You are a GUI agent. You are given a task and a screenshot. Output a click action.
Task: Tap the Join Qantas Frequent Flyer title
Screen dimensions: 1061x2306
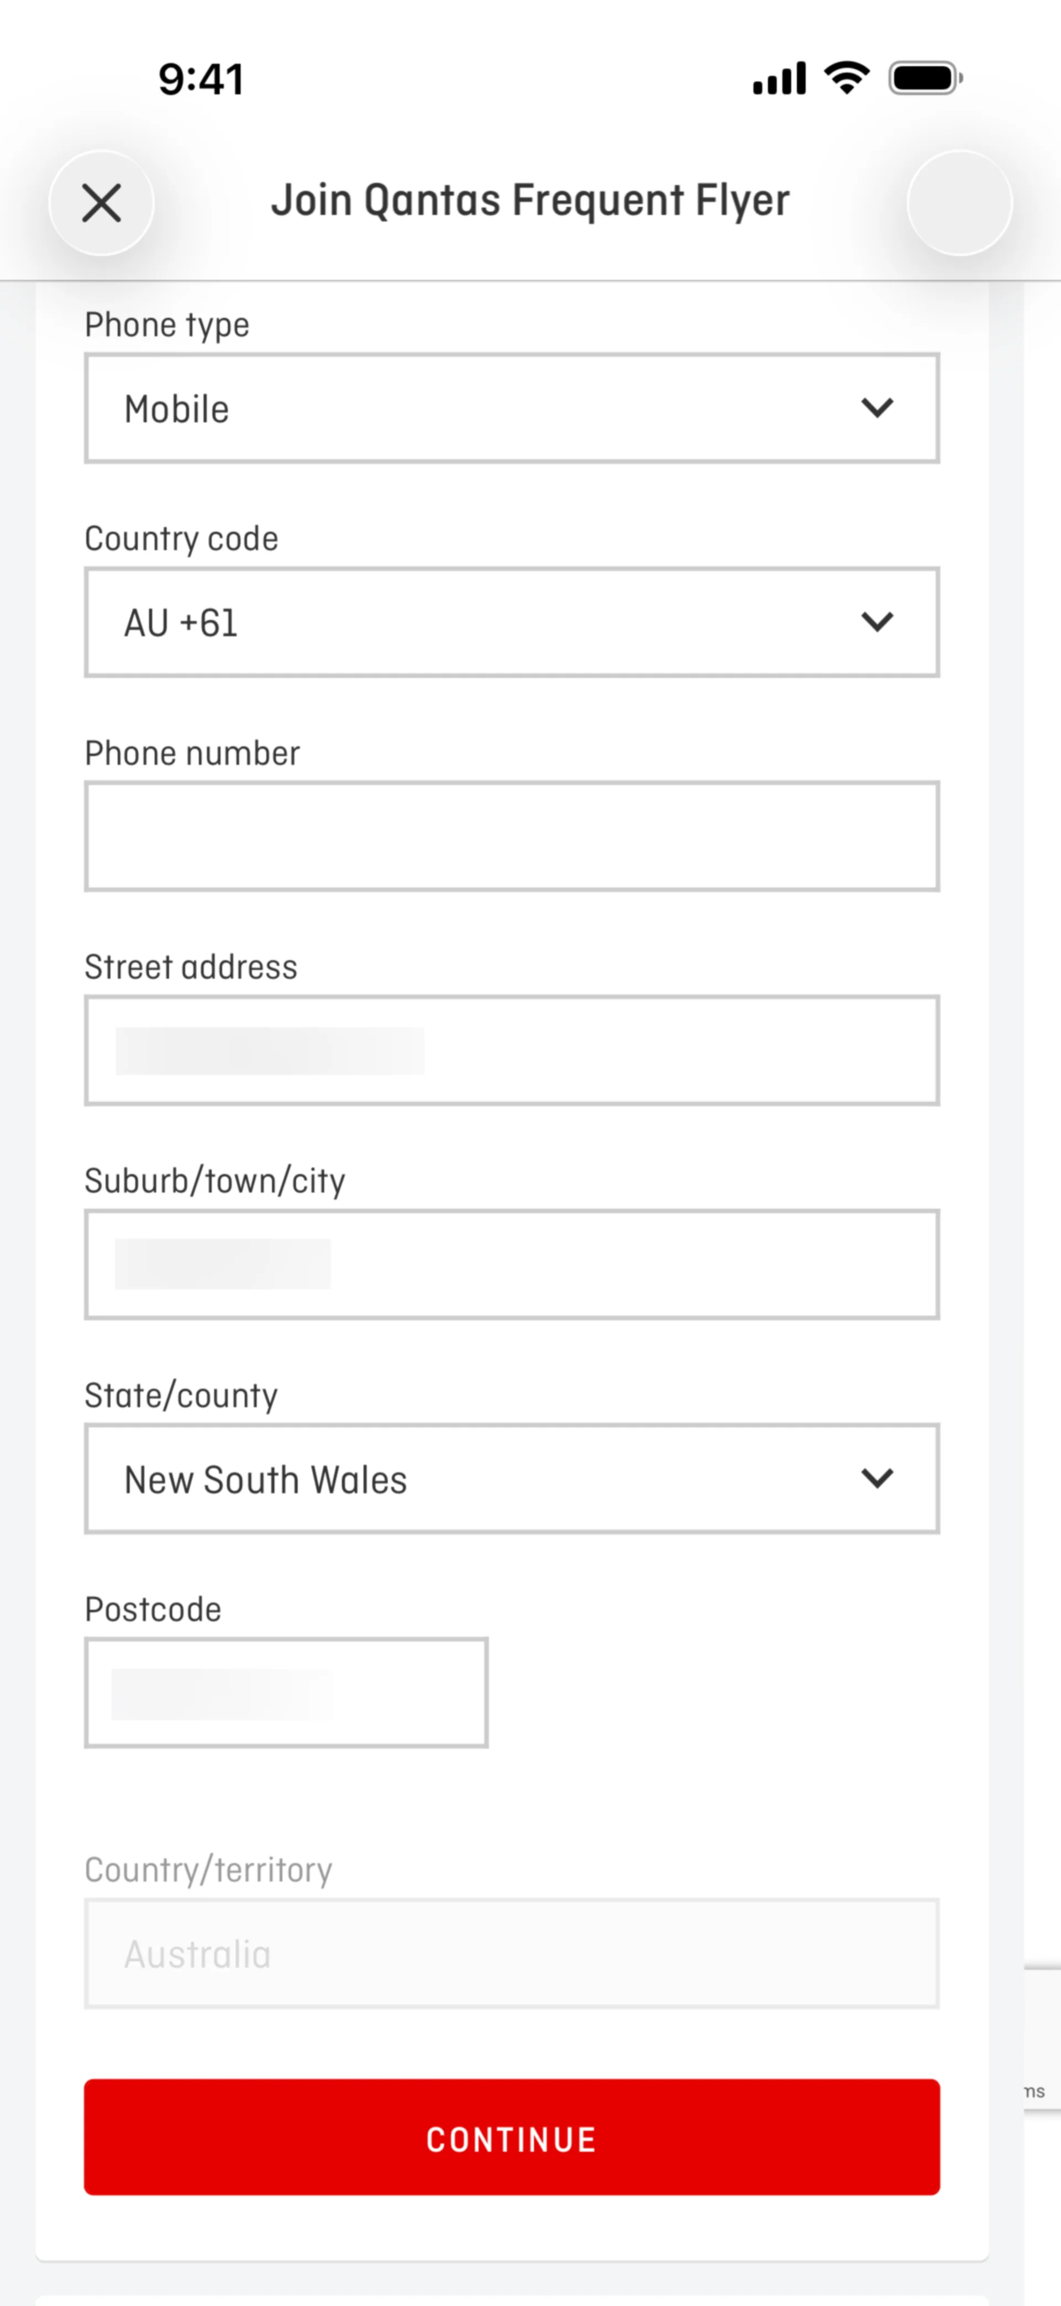click(x=530, y=201)
